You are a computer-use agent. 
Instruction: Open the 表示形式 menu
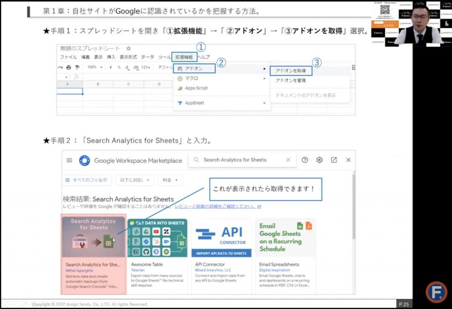pyautogui.click(x=128, y=57)
